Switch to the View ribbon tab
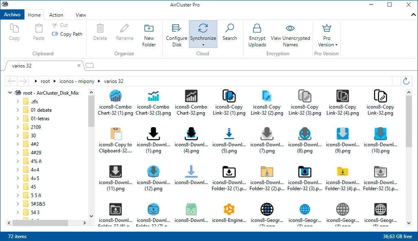This screenshot has height=241, width=418. (x=81, y=15)
